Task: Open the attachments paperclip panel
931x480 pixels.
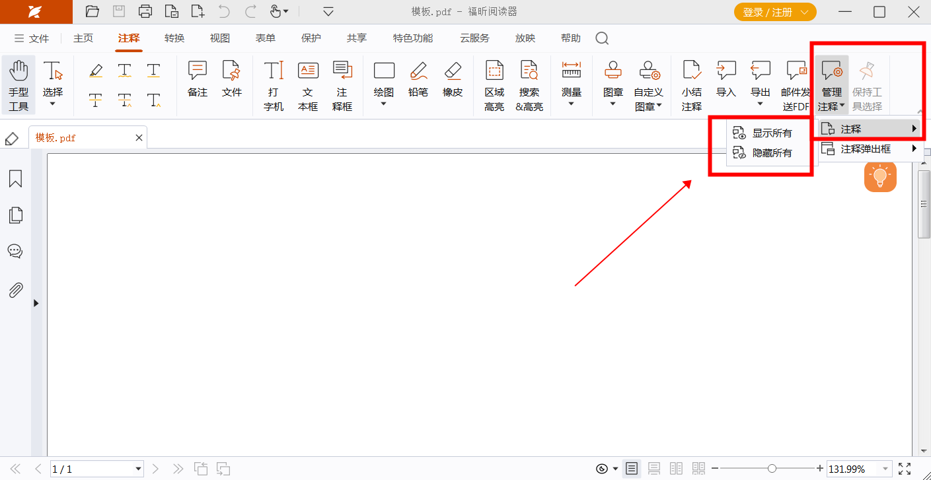Action: point(15,289)
